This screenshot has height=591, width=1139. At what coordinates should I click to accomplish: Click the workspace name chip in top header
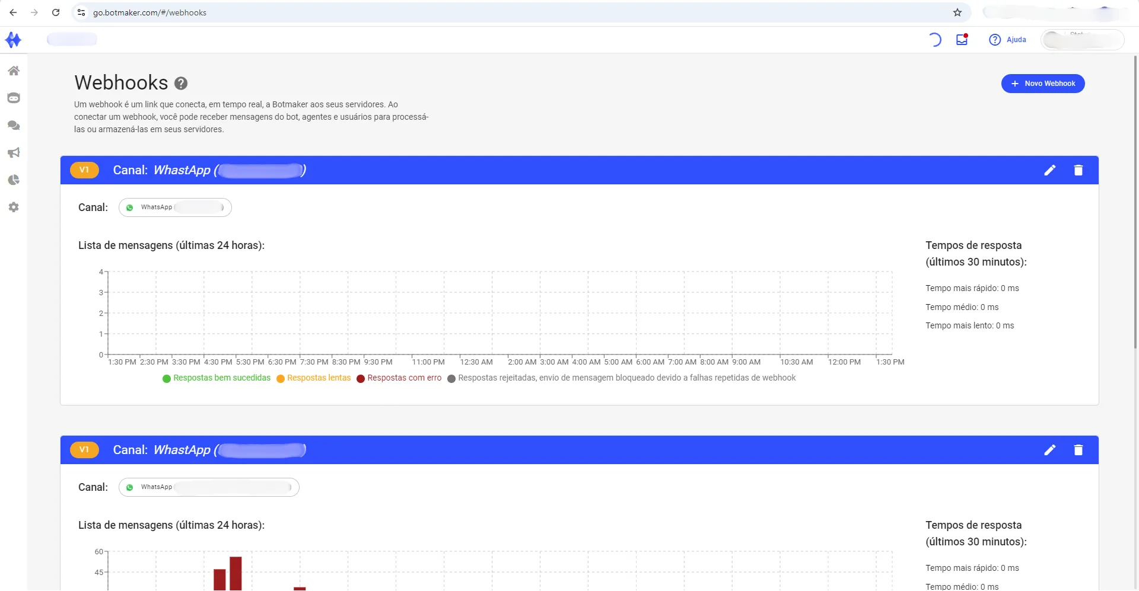pyautogui.click(x=72, y=40)
